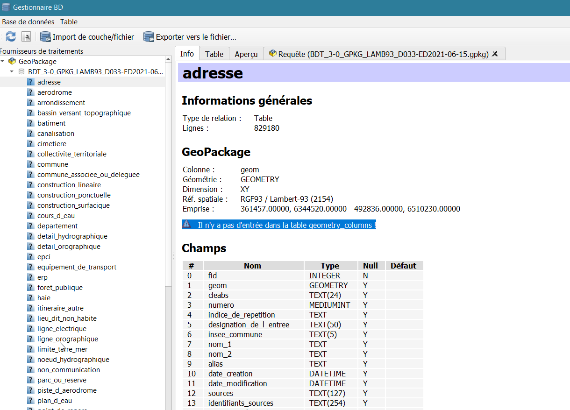Open the Requête query tab
Image resolution: width=570 pixels, height=410 pixels.
click(x=378, y=54)
